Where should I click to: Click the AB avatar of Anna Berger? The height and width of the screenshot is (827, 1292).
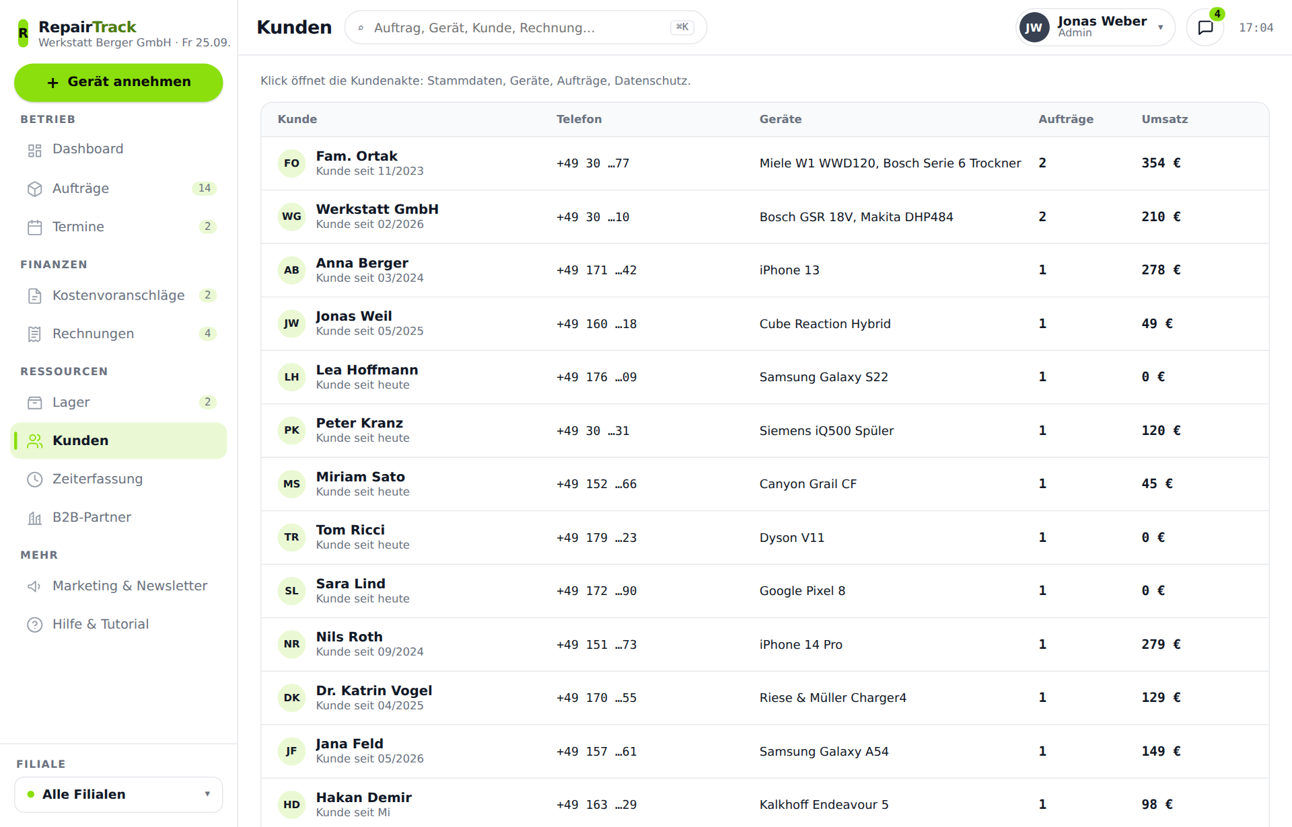pos(291,270)
